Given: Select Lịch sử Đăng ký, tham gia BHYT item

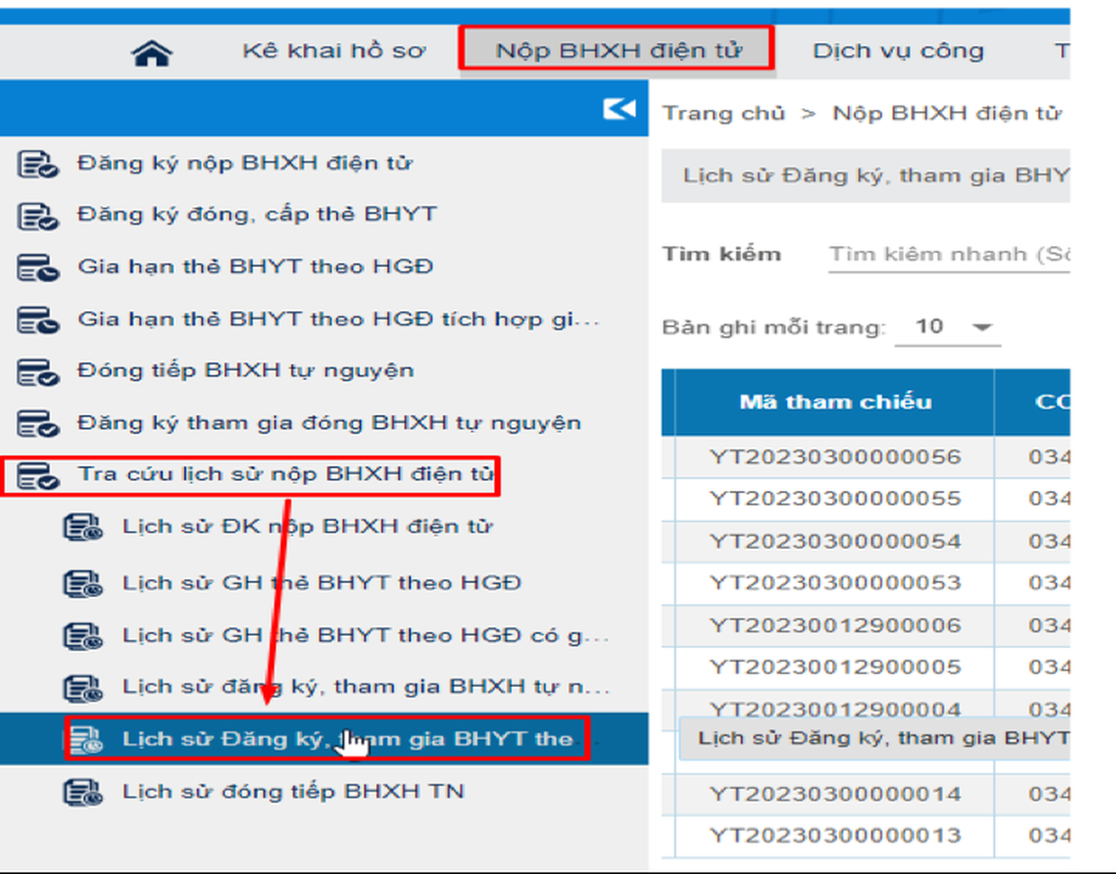Looking at the screenshot, I should pyautogui.click(x=347, y=739).
